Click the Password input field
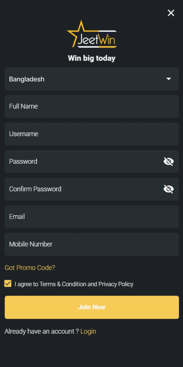This screenshot has width=183, height=367. 80,161
